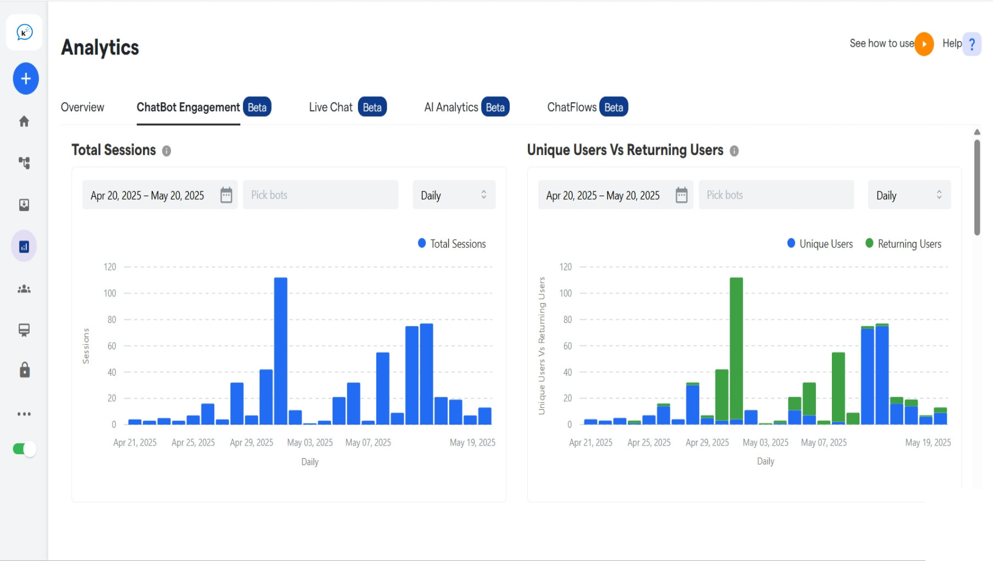993x561 pixels.
Task: Click the more options ellipsis in sidebar
Action: point(24,414)
